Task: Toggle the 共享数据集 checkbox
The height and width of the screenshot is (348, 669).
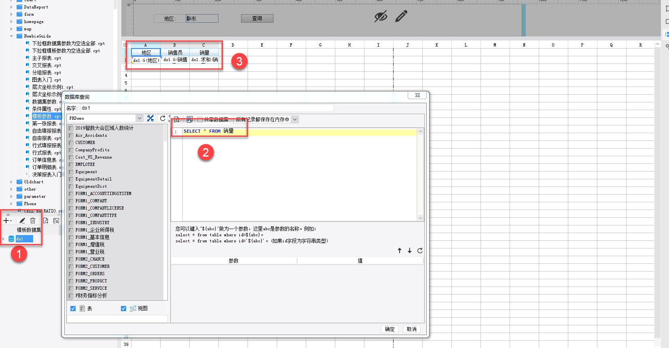Action: click(200, 119)
